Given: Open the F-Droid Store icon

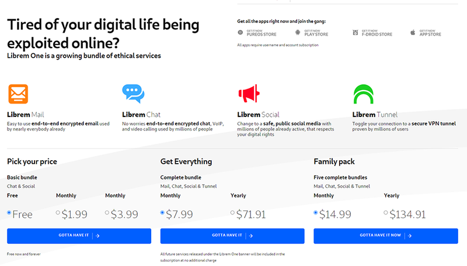Looking at the screenshot, I should (355, 33).
